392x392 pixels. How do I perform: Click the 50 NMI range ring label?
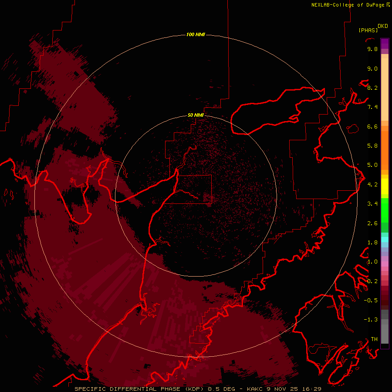(196, 115)
